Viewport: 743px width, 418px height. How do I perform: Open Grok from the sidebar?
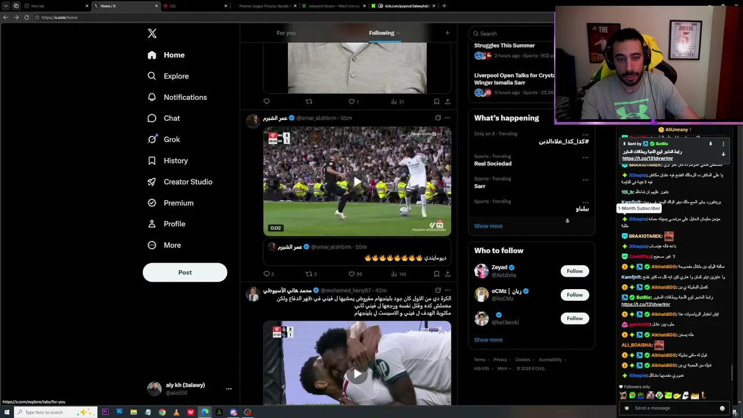point(164,139)
